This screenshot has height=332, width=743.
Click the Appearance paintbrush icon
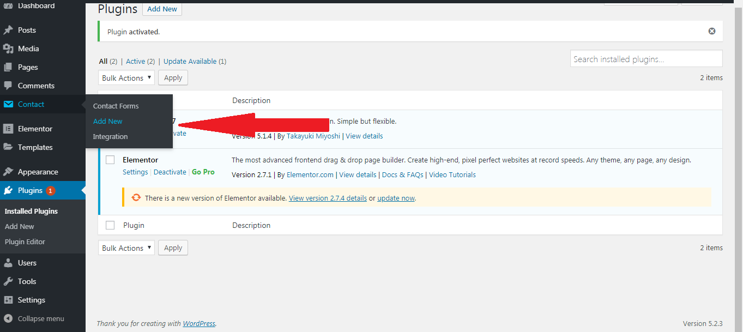pyautogui.click(x=8, y=172)
